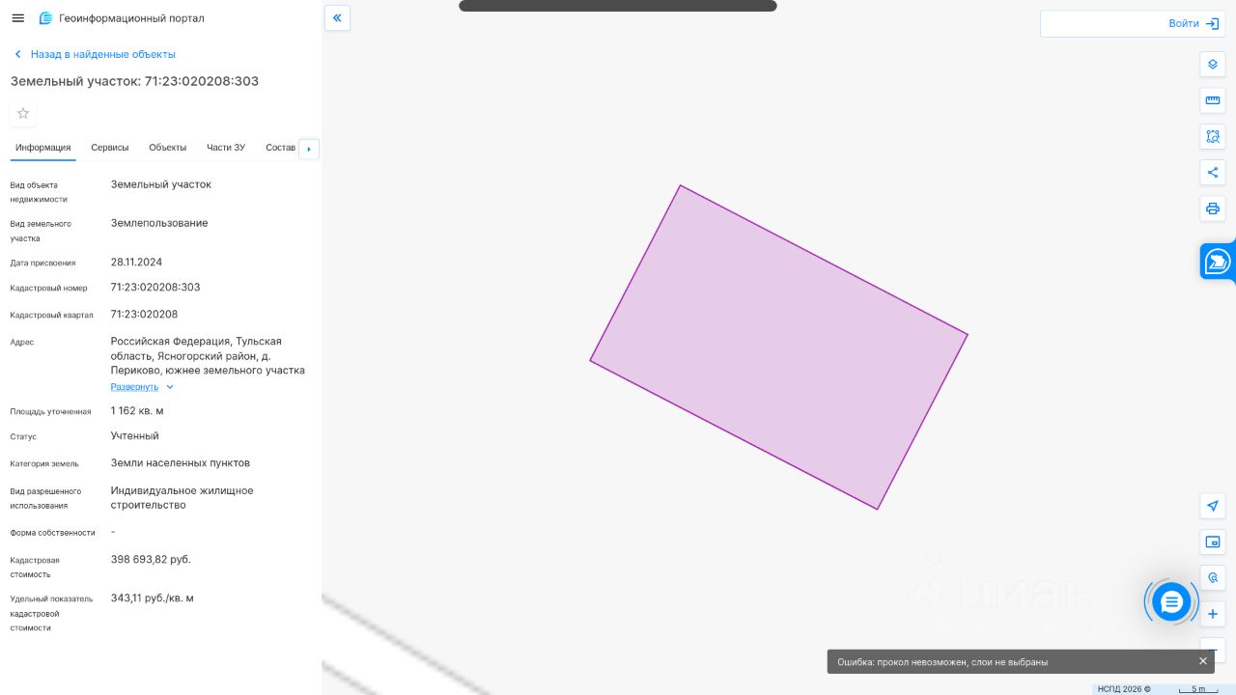Switch to the Информация tab

tap(43, 148)
